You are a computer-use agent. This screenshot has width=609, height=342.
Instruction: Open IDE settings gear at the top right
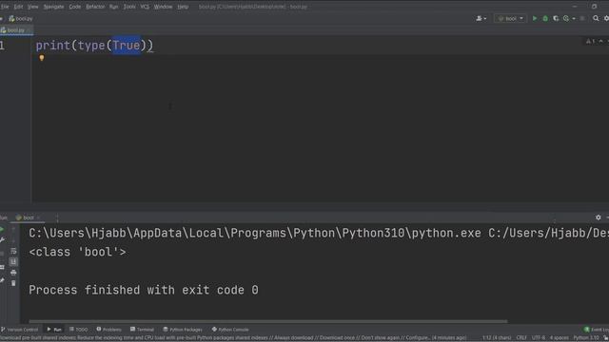(606, 18)
